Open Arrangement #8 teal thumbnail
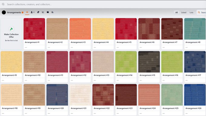The width and height of the screenshot is (206, 116). point(195,29)
